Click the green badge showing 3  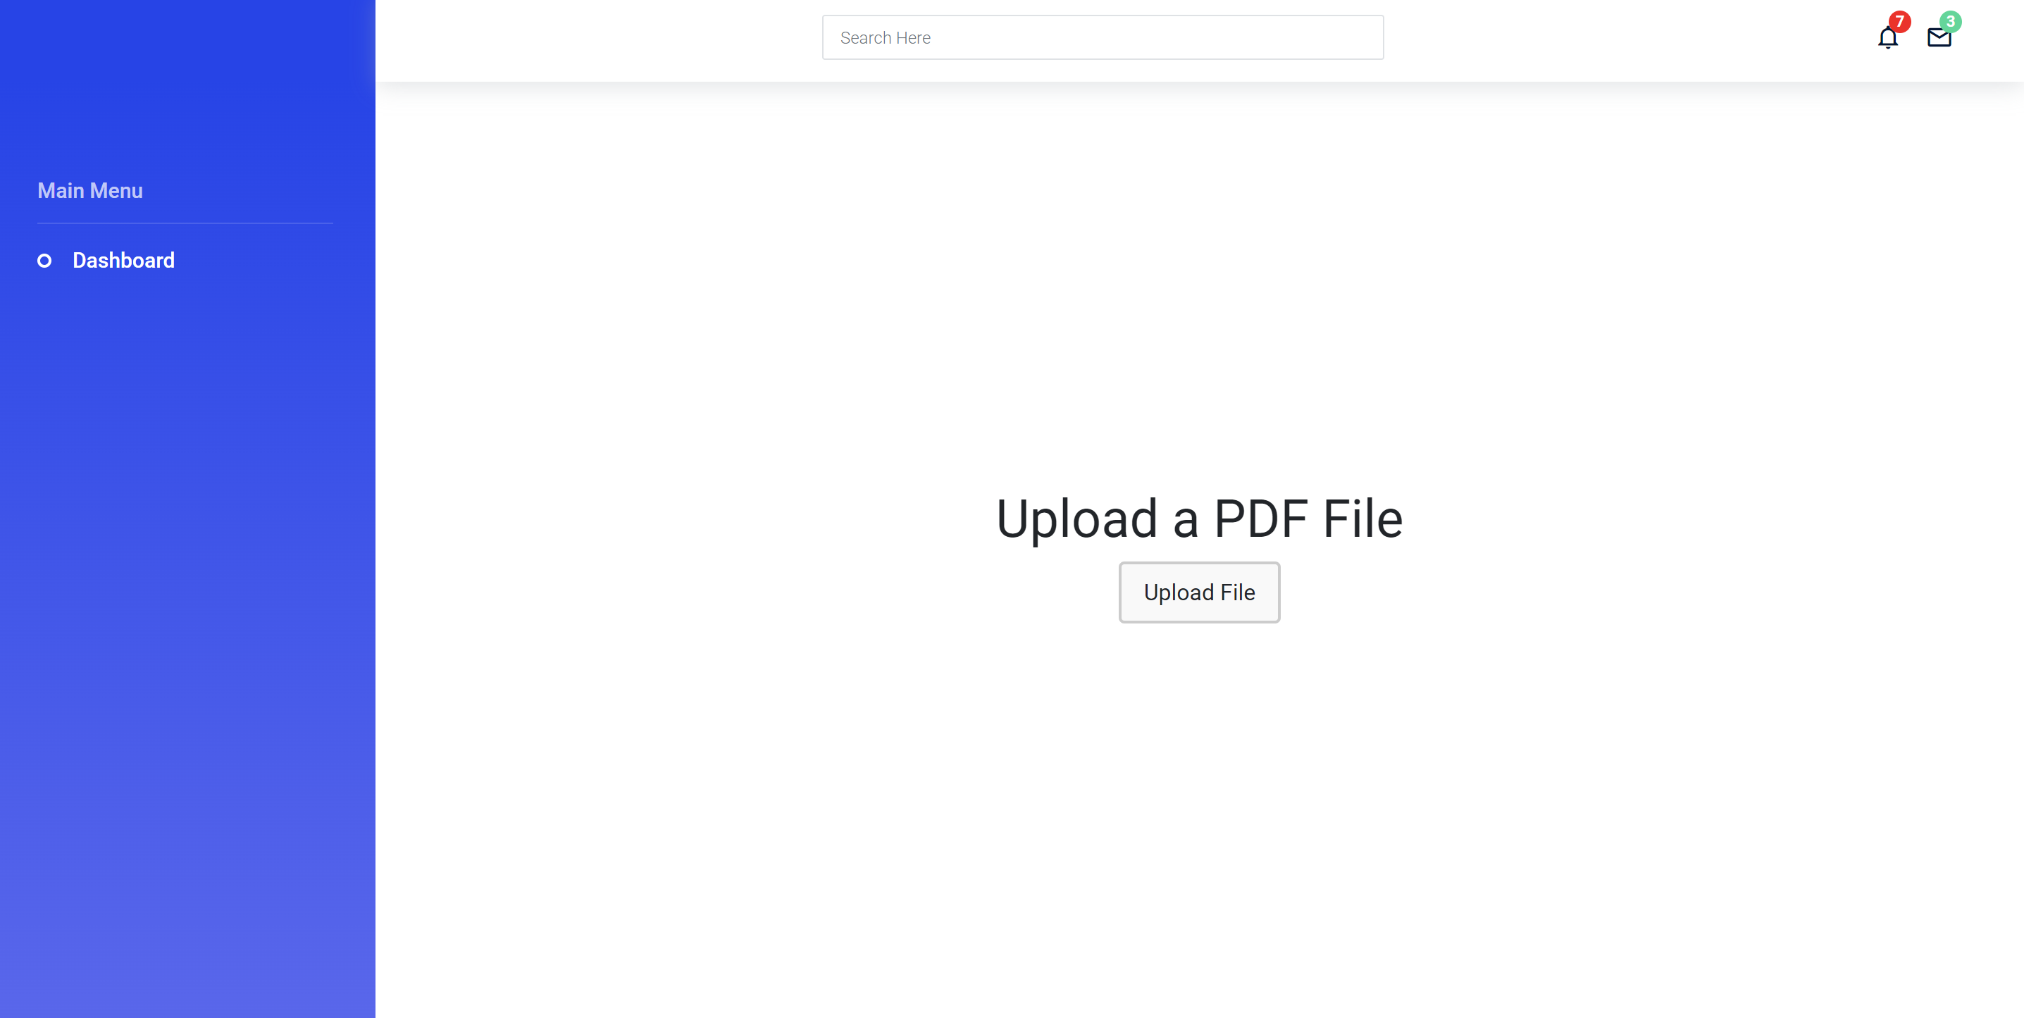point(1950,21)
